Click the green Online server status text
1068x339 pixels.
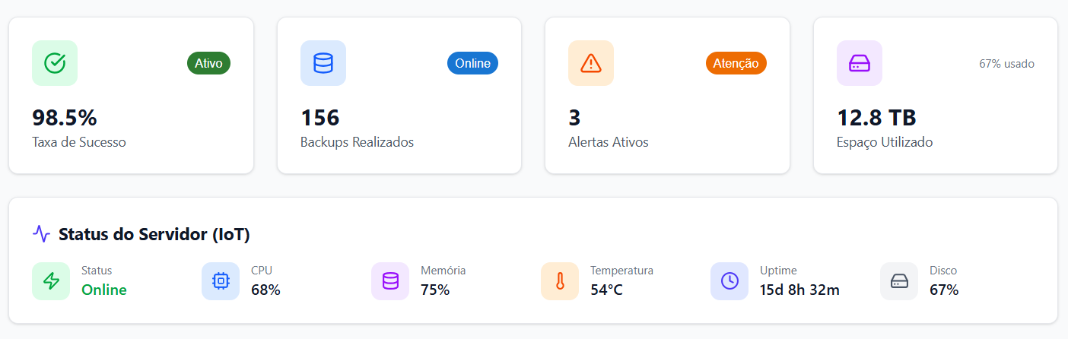104,290
